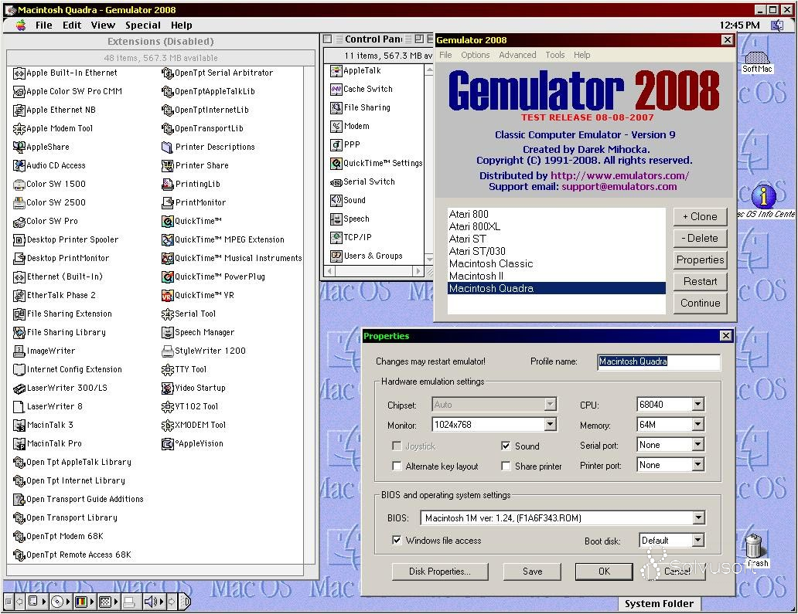
Task: Enable the Share printer checkbox
Action: (x=506, y=466)
